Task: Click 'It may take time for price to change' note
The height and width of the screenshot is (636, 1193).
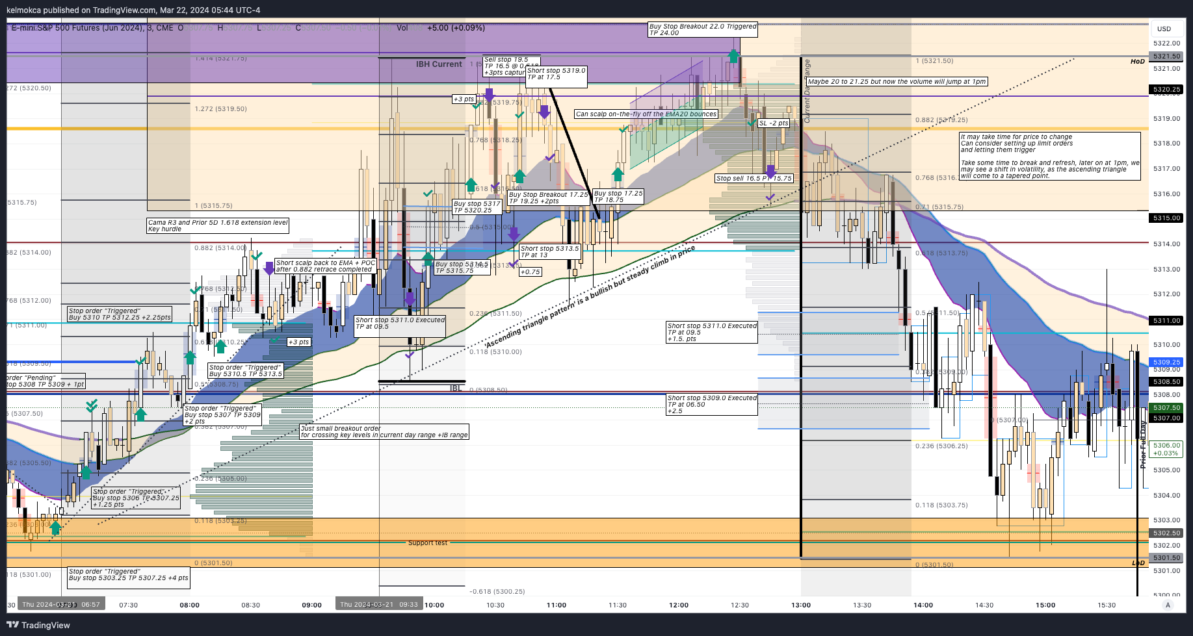Action: [1050, 157]
